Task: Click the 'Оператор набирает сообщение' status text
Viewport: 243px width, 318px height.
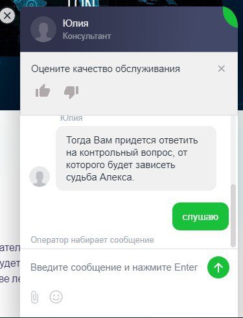Action: (92, 239)
